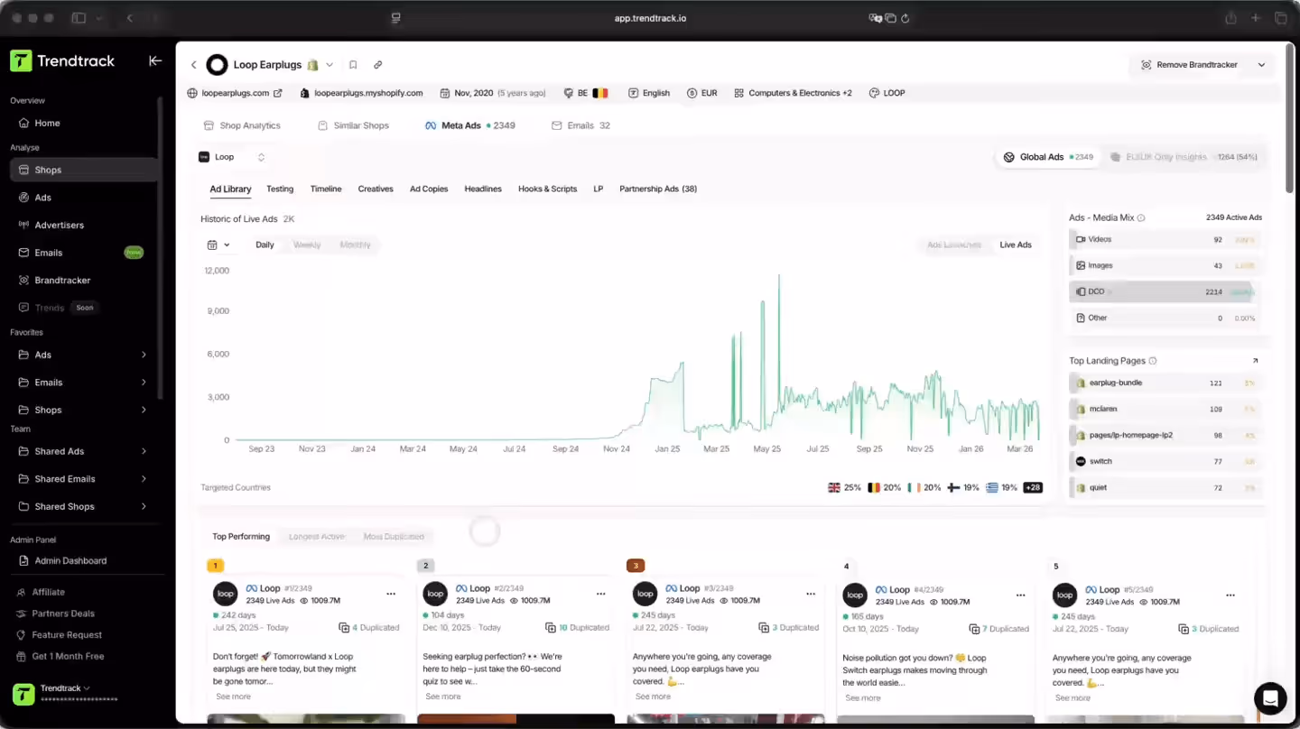This screenshot has height=729, width=1300.
Task: Collapse the sidebar with the double-arrow icon
Action: pos(154,60)
